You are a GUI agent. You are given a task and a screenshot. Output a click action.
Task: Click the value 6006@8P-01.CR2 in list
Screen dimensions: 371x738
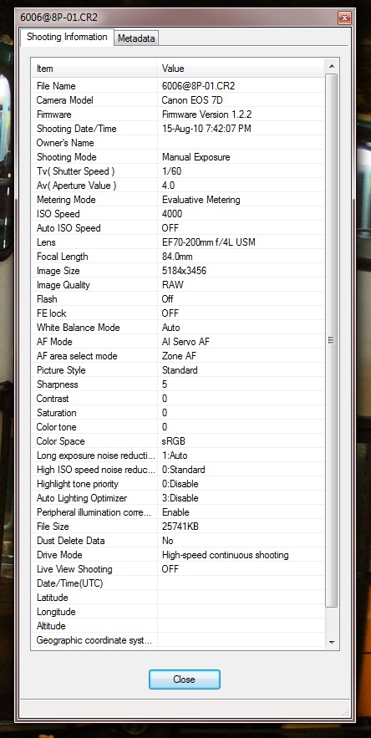[198, 86]
